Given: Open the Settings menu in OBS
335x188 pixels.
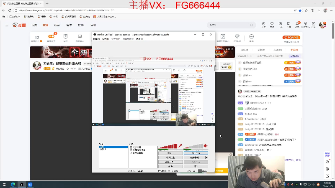Looking at the screenshot, I should point(106,39).
